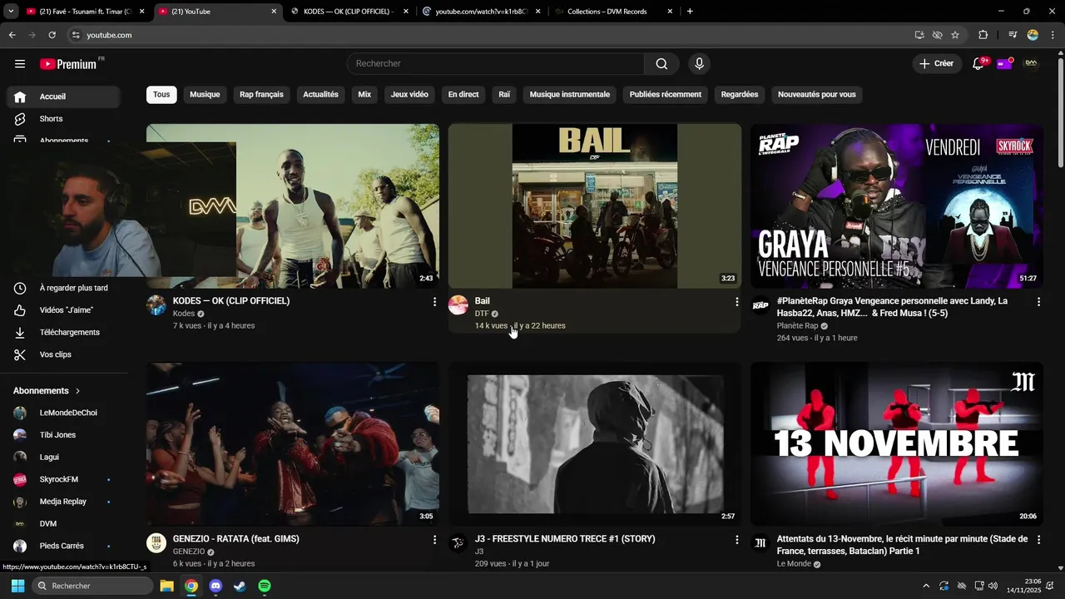The width and height of the screenshot is (1065, 599).
Task: Go back with the browser back arrow
Action: tap(12, 35)
